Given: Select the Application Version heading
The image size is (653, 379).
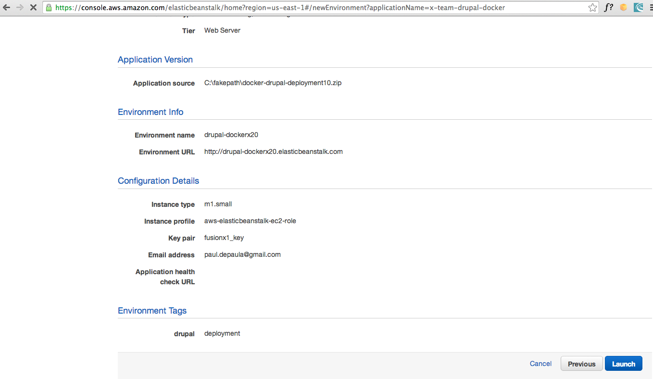Looking at the screenshot, I should click(x=155, y=60).
